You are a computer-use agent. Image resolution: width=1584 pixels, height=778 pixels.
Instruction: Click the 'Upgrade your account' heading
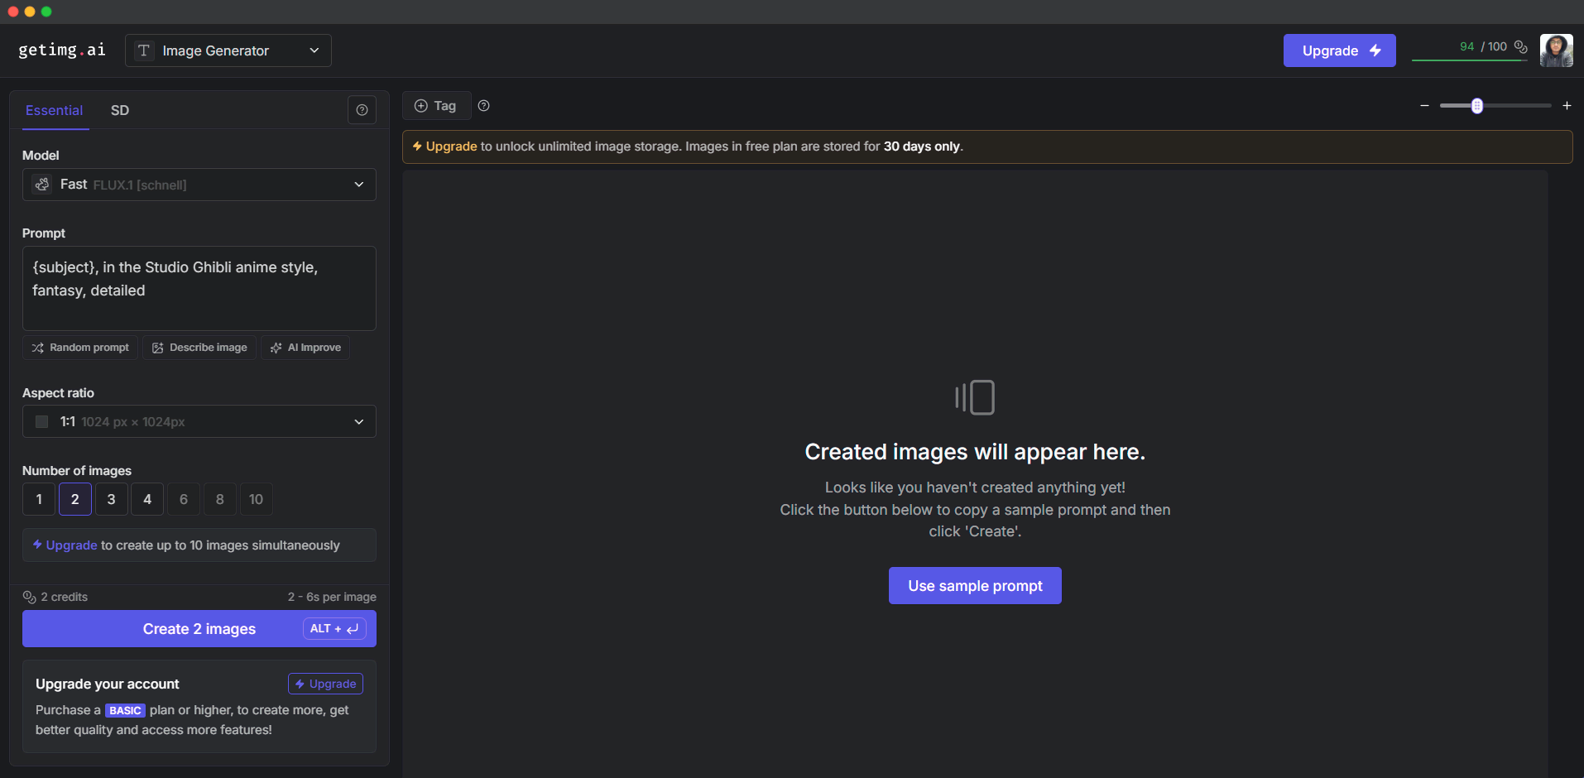coord(108,684)
